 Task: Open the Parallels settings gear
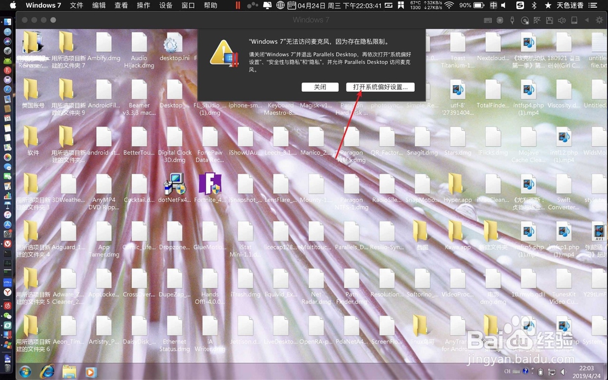(600, 20)
